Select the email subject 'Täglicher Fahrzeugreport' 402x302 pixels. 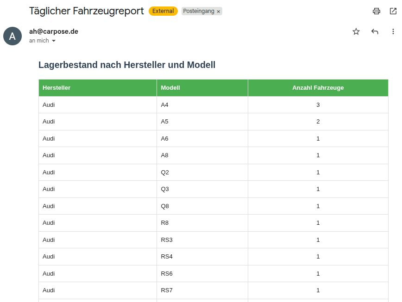click(x=86, y=11)
